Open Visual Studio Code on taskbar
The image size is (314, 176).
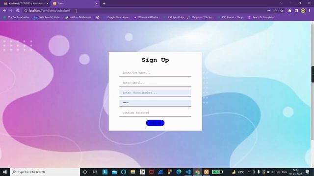(x=188, y=172)
